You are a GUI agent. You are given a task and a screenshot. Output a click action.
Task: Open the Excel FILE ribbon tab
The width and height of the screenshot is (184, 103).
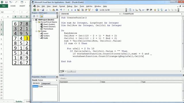pos(4,6)
